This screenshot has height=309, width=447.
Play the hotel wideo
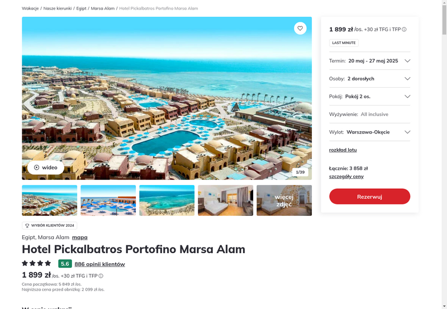tap(46, 167)
